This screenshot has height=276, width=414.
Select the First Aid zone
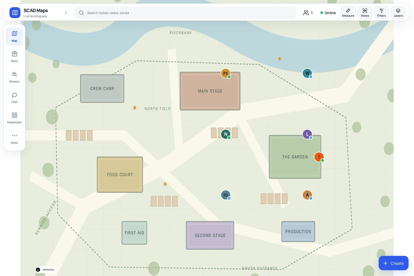[134, 233]
